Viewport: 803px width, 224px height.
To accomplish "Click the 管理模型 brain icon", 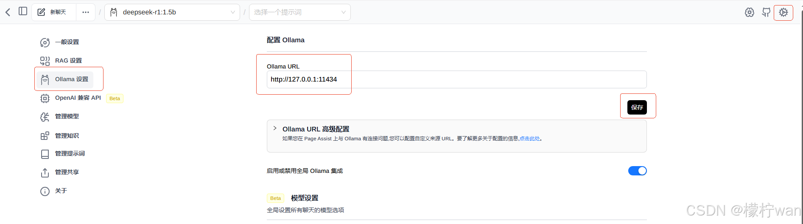I will coord(45,117).
